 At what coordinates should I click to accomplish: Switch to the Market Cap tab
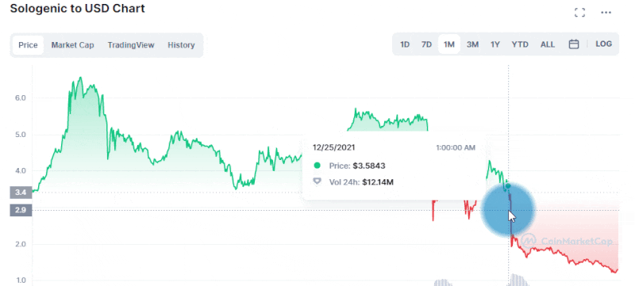tap(72, 45)
